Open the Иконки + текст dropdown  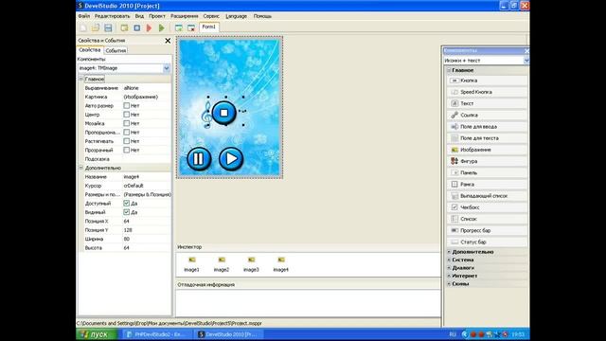(x=526, y=61)
